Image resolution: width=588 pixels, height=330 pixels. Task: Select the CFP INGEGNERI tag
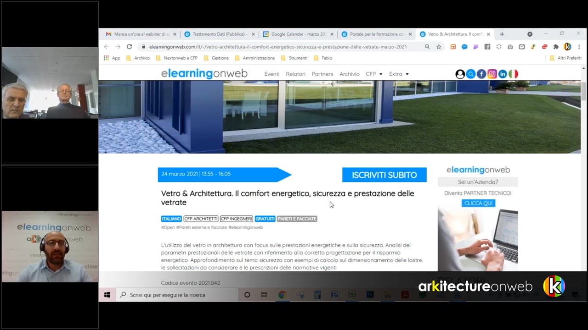pos(237,219)
